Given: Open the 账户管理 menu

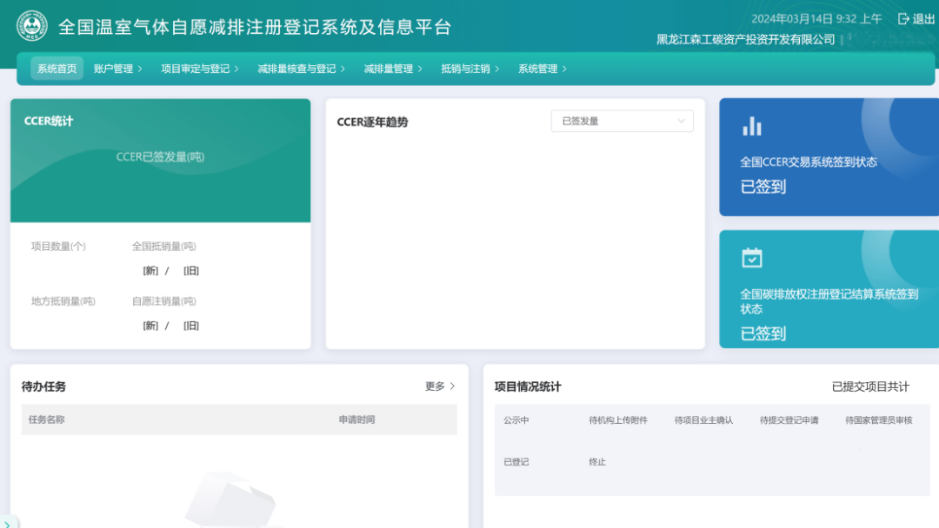Looking at the screenshot, I should 113,69.
